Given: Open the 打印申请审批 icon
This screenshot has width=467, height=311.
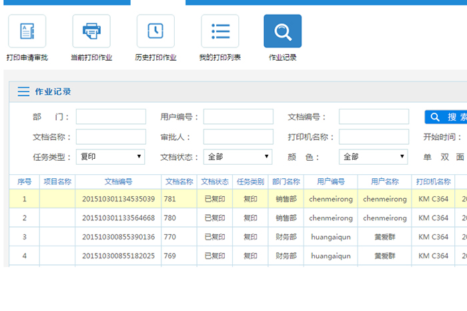Looking at the screenshot, I should [x=27, y=31].
